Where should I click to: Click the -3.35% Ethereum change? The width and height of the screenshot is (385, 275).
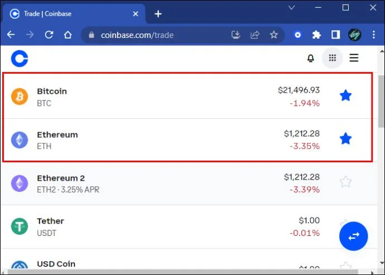pos(305,146)
